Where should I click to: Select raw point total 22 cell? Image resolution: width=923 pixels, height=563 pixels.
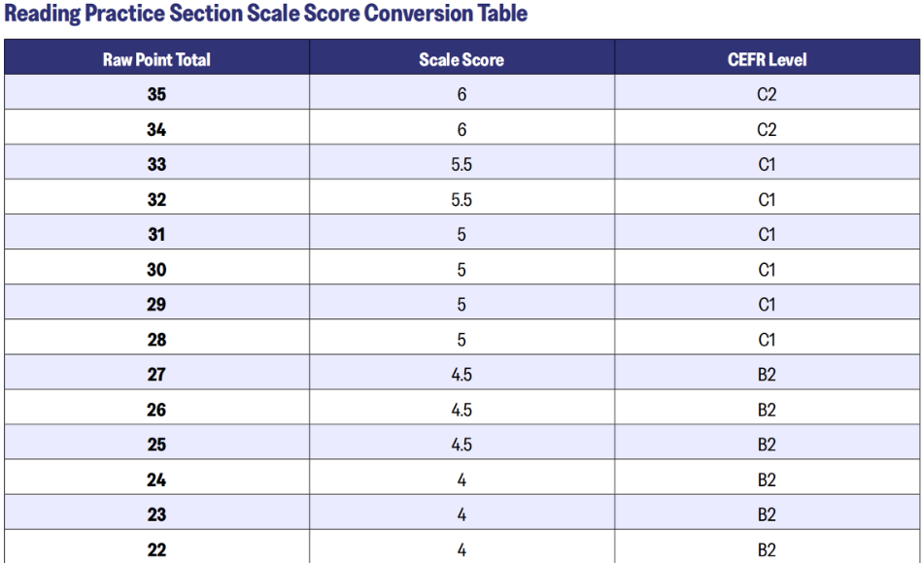tap(156, 548)
